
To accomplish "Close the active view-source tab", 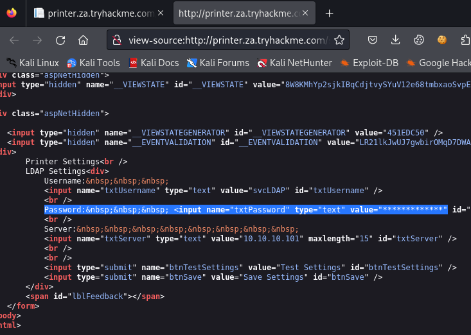I will pyautogui.click(x=305, y=13).
